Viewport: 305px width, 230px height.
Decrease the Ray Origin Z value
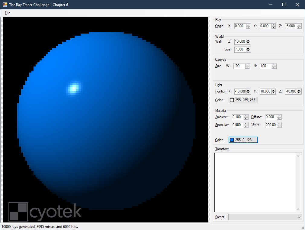299,28
